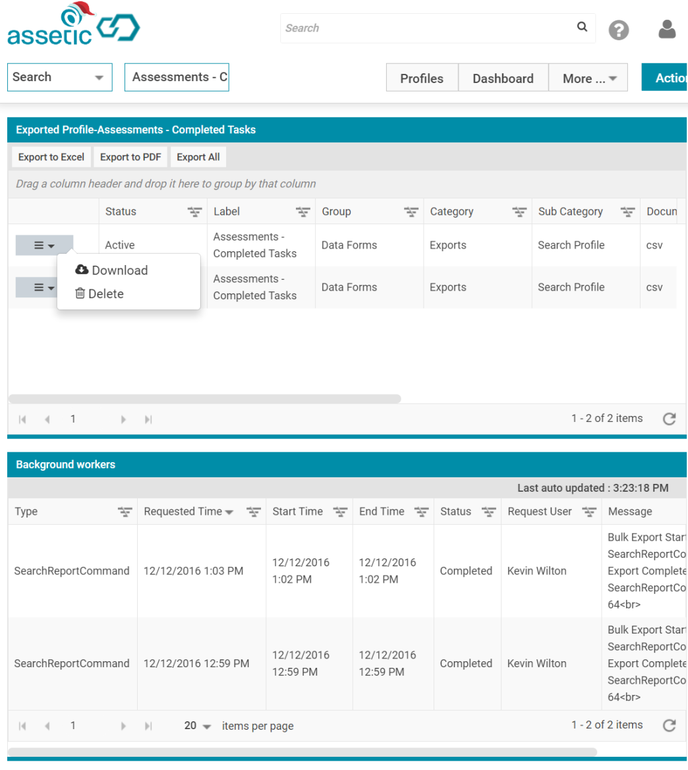
Task: Click the magnifier icon in search box
Action: [582, 26]
